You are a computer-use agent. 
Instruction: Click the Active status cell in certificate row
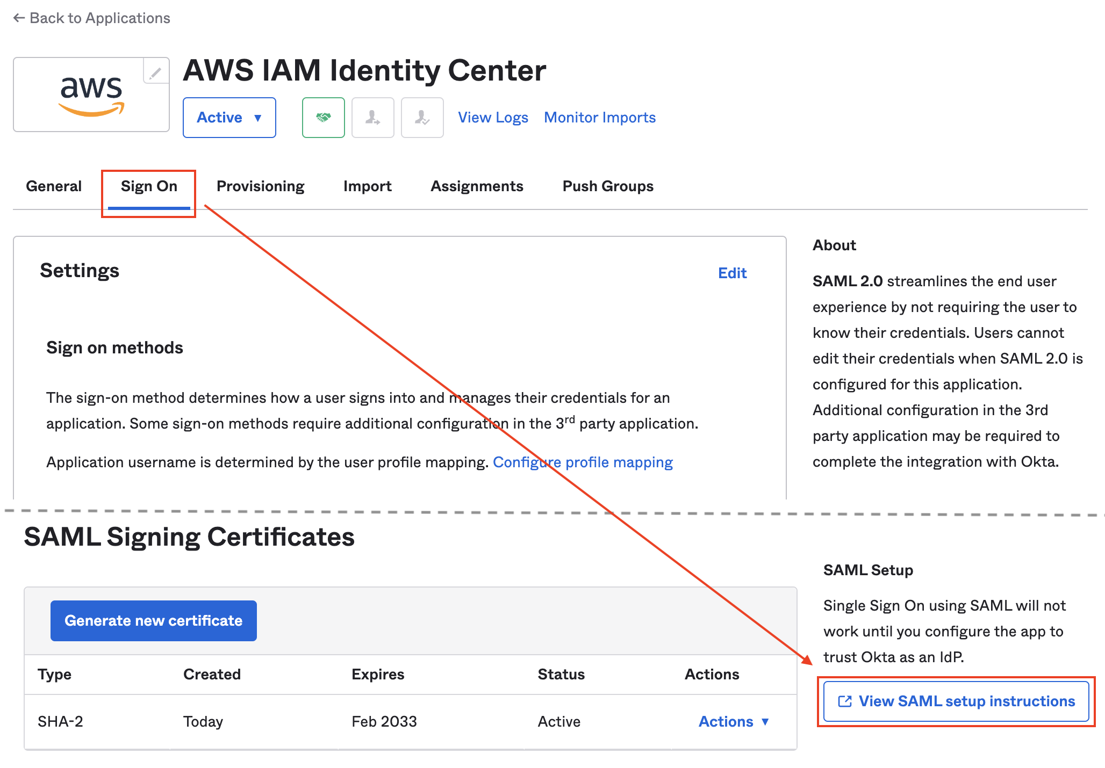tap(559, 722)
